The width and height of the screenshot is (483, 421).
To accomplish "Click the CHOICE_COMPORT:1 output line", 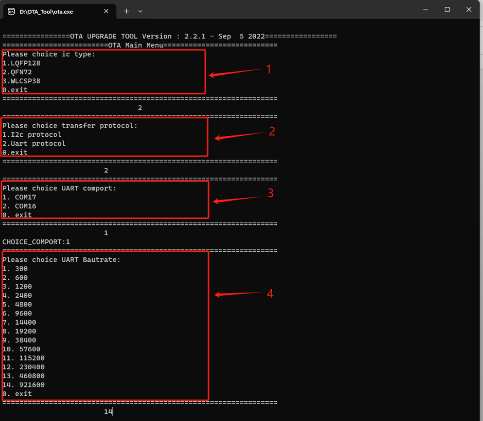I will (x=36, y=242).
